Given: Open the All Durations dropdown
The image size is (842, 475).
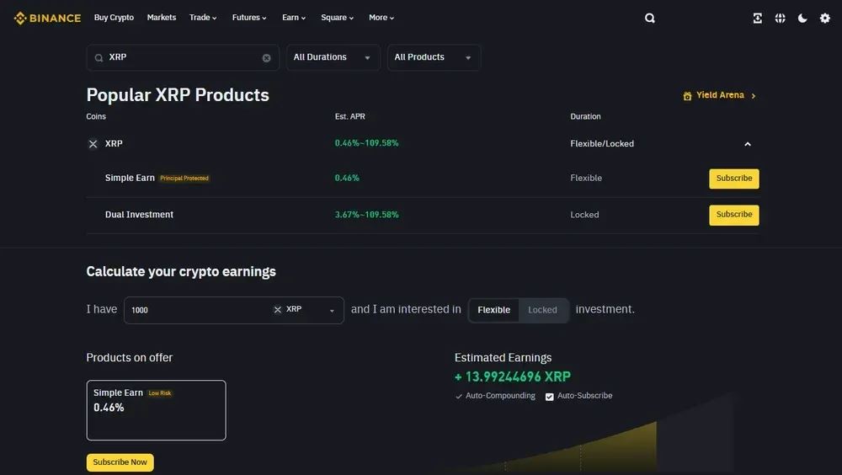Looking at the screenshot, I should (333, 57).
